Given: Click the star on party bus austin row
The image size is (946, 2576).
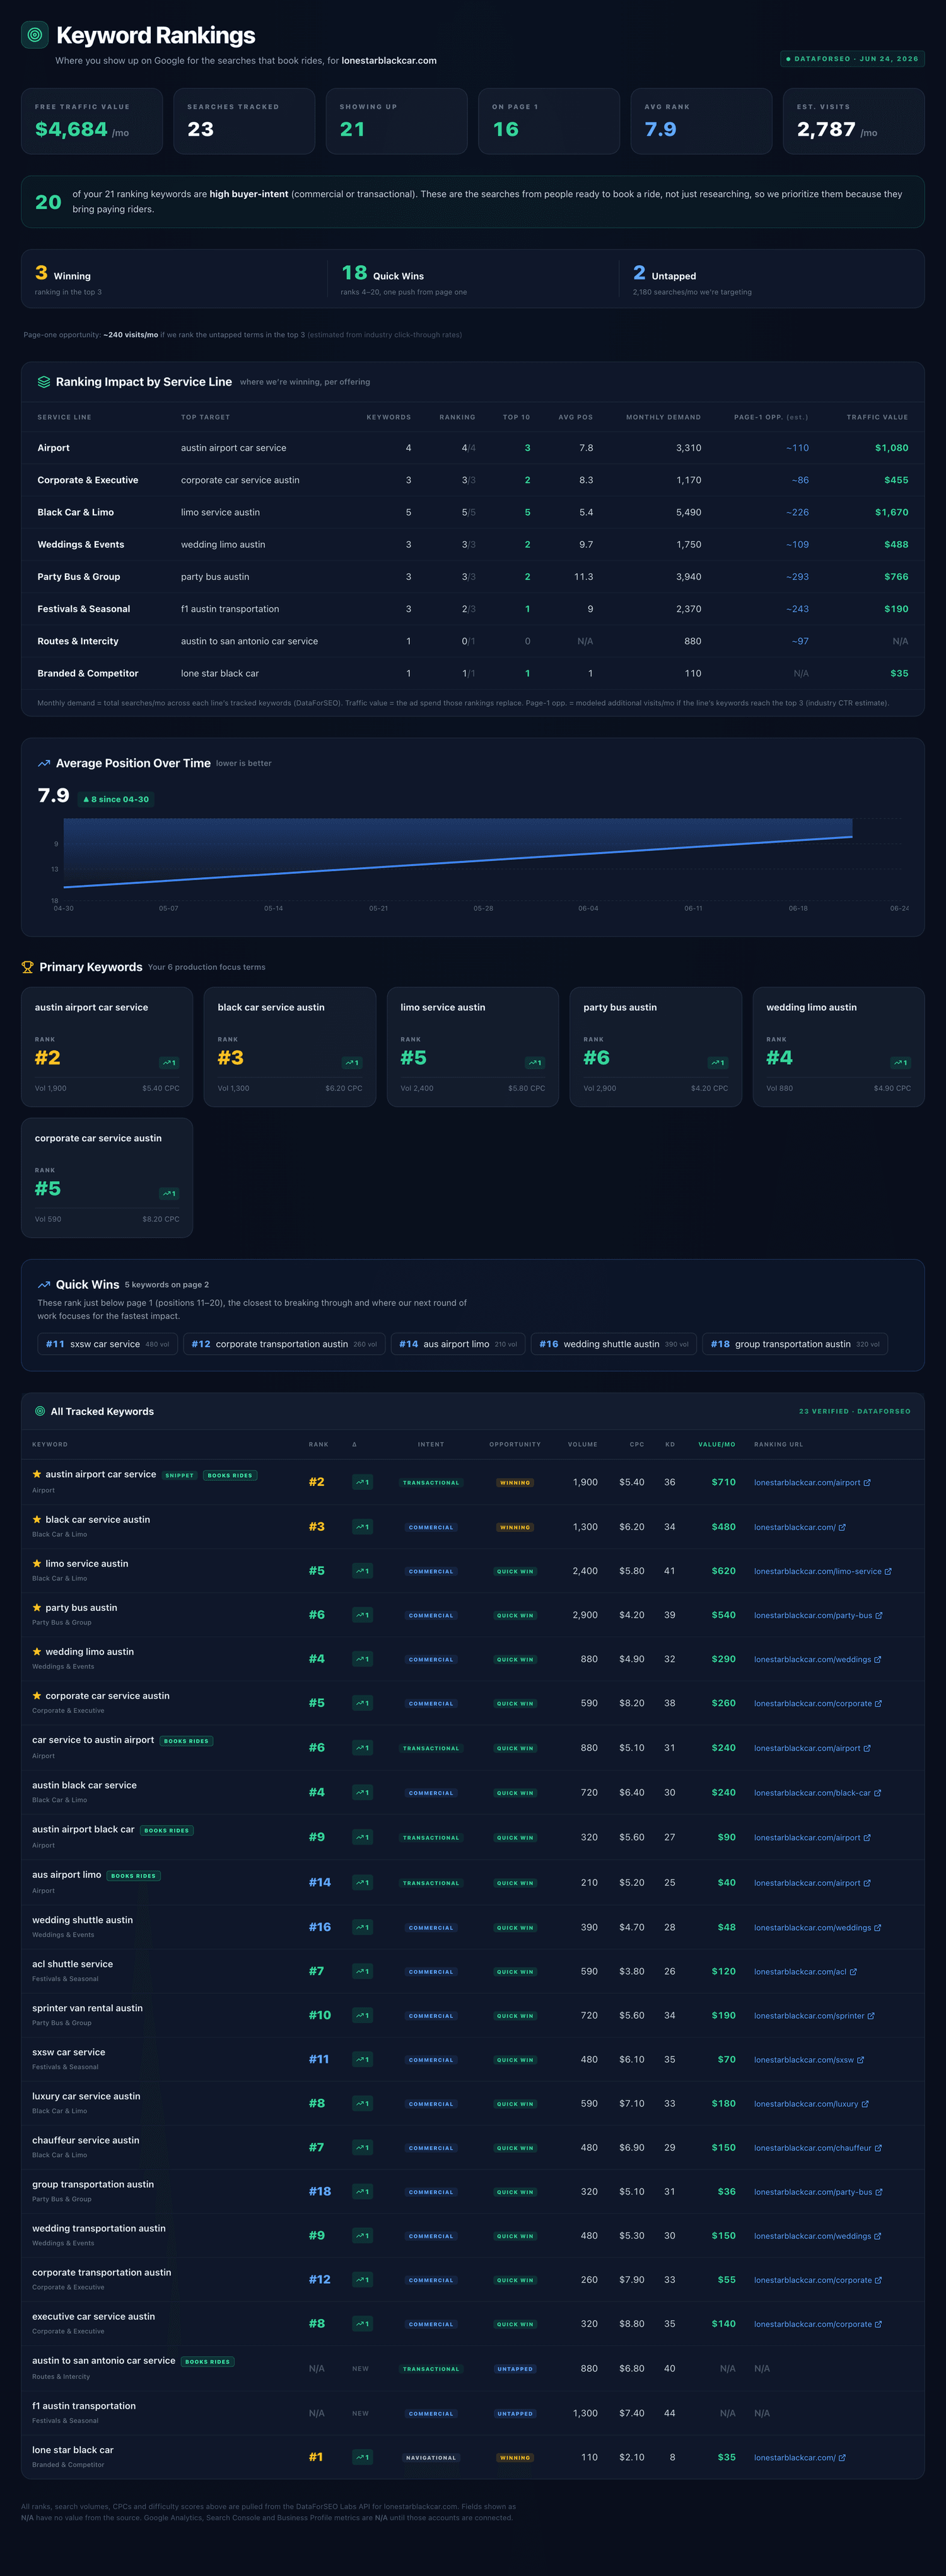Looking at the screenshot, I should click(37, 1607).
